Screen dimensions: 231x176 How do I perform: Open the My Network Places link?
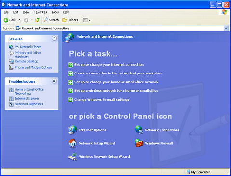(28, 47)
